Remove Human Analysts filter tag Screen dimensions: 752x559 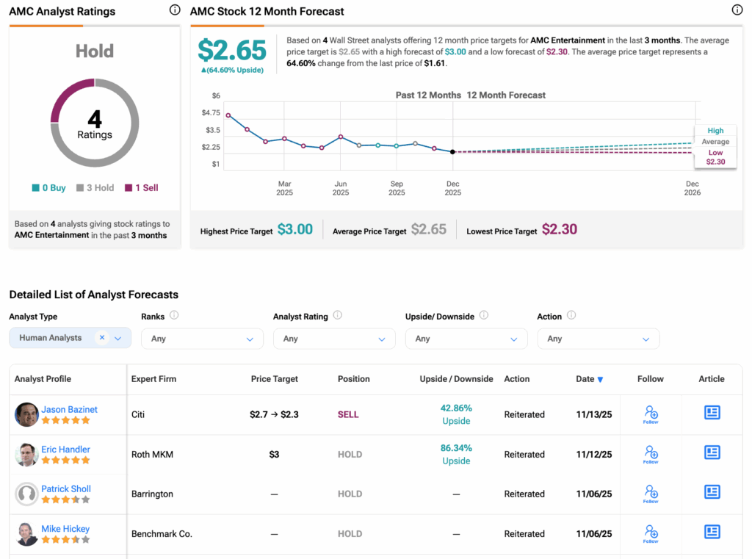pyautogui.click(x=102, y=338)
